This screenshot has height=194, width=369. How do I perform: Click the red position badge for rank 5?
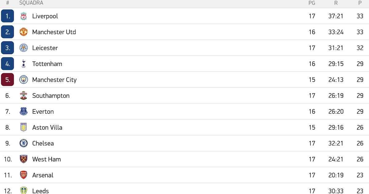[7, 79]
